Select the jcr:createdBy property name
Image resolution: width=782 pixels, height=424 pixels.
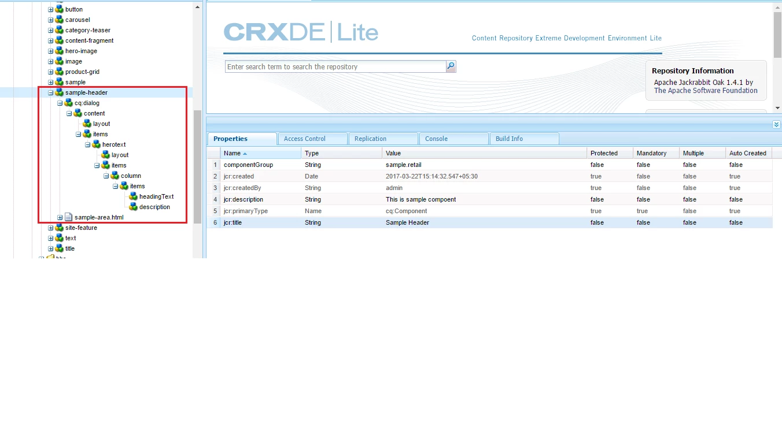[x=243, y=188]
